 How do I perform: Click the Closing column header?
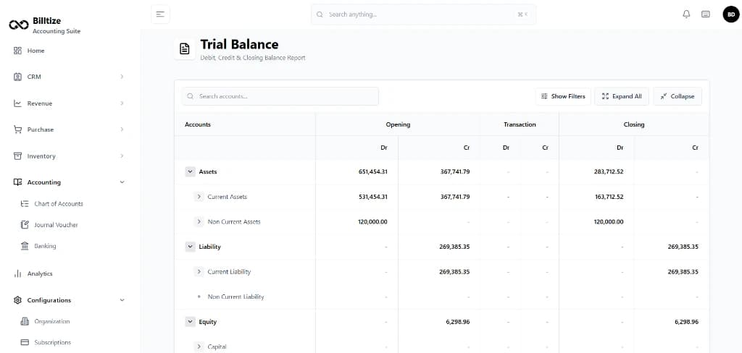(x=634, y=124)
